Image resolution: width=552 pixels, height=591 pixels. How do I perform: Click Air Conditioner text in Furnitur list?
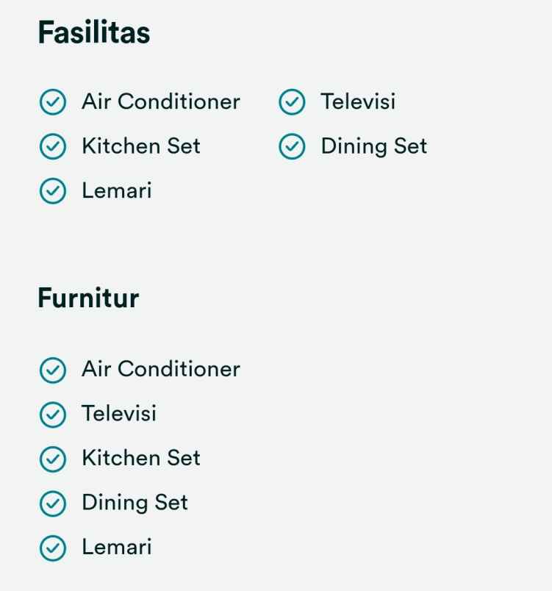pyautogui.click(x=161, y=369)
